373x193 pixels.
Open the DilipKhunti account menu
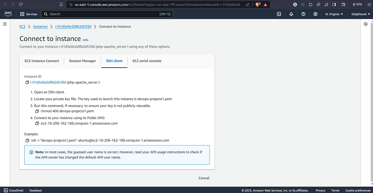click(x=360, y=14)
